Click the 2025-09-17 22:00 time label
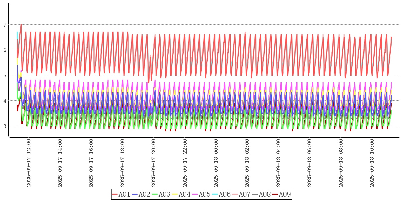The image size is (403, 200). 185,163
